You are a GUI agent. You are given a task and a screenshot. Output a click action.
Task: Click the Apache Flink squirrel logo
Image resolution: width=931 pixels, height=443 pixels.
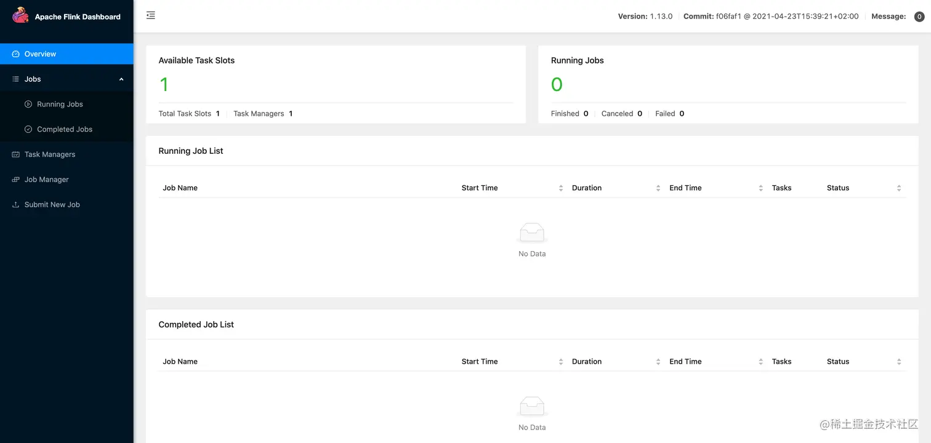[x=20, y=15]
